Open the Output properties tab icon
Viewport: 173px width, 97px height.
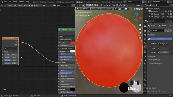145,35
